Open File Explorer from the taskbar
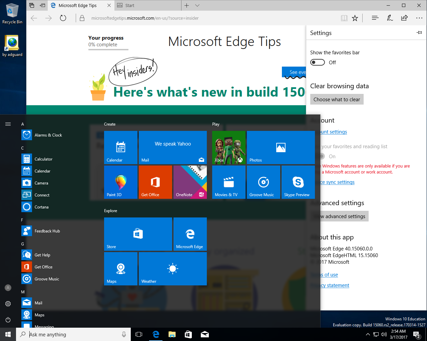Screen dimensions: 427x341 tap(172, 334)
